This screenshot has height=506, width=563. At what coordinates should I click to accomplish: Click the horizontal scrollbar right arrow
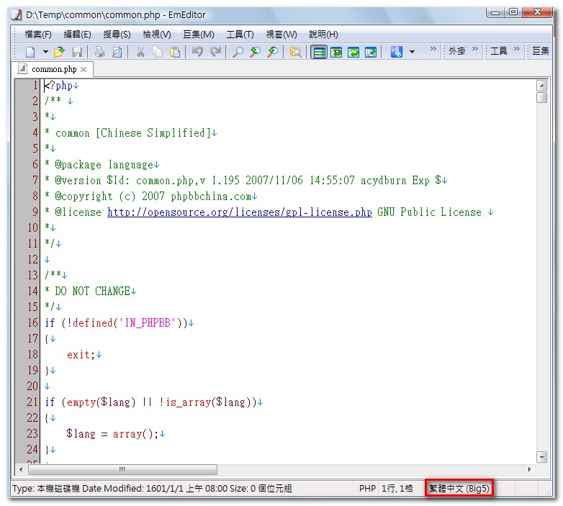pyautogui.click(x=530, y=469)
